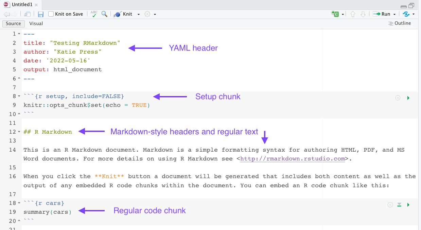
Task: Open the insert chunk language dropdown
Action: [343, 14]
